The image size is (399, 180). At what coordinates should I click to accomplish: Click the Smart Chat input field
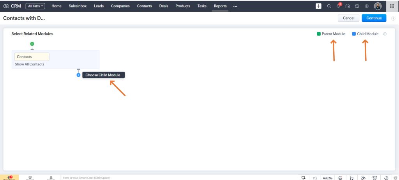point(179,178)
